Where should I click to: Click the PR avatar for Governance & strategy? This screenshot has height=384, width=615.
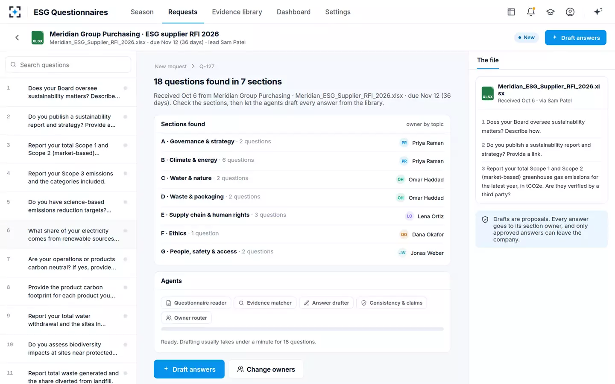pos(404,143)
